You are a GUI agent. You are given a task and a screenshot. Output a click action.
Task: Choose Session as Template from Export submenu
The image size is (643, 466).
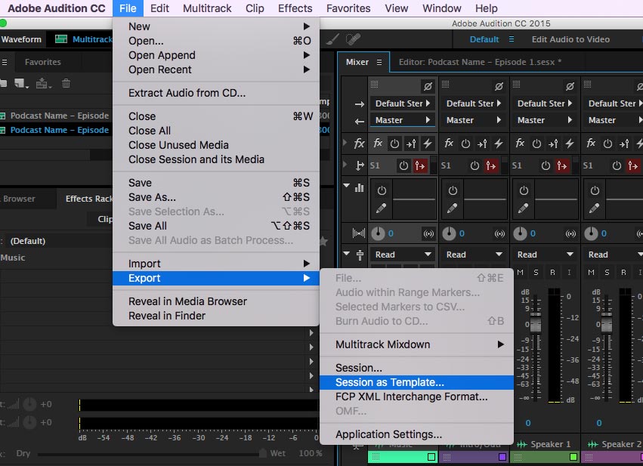[390, 382]
